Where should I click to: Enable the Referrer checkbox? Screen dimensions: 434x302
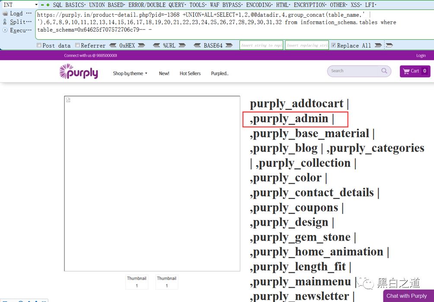(77, 45)
